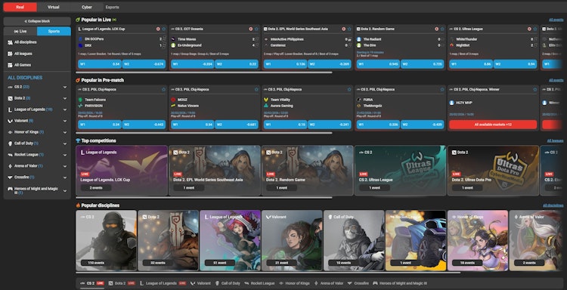Bet W1 0.54 on the LCK Cup match
The image size is (567, 290).
pos(100,64)
